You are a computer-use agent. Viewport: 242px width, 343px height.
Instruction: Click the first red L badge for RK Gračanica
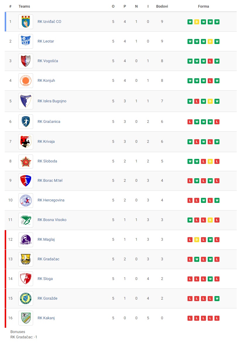click(190, 122)
